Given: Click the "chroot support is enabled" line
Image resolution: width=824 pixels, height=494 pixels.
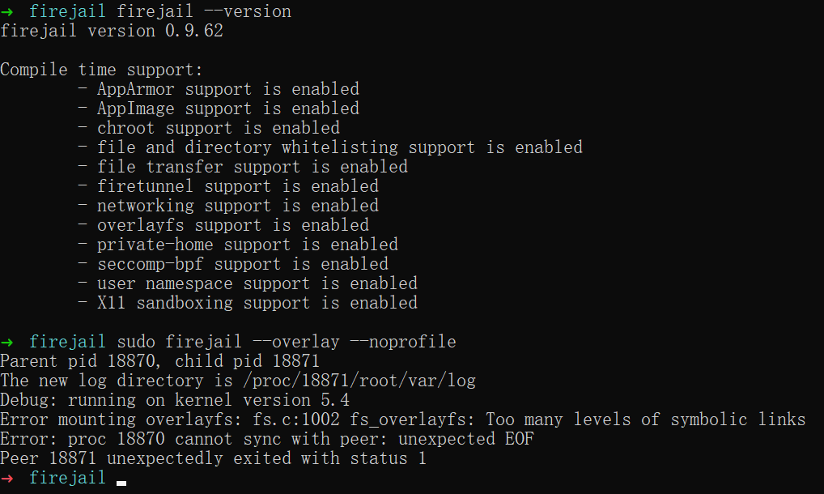Looking at the screenshot, I should (217, 128).
